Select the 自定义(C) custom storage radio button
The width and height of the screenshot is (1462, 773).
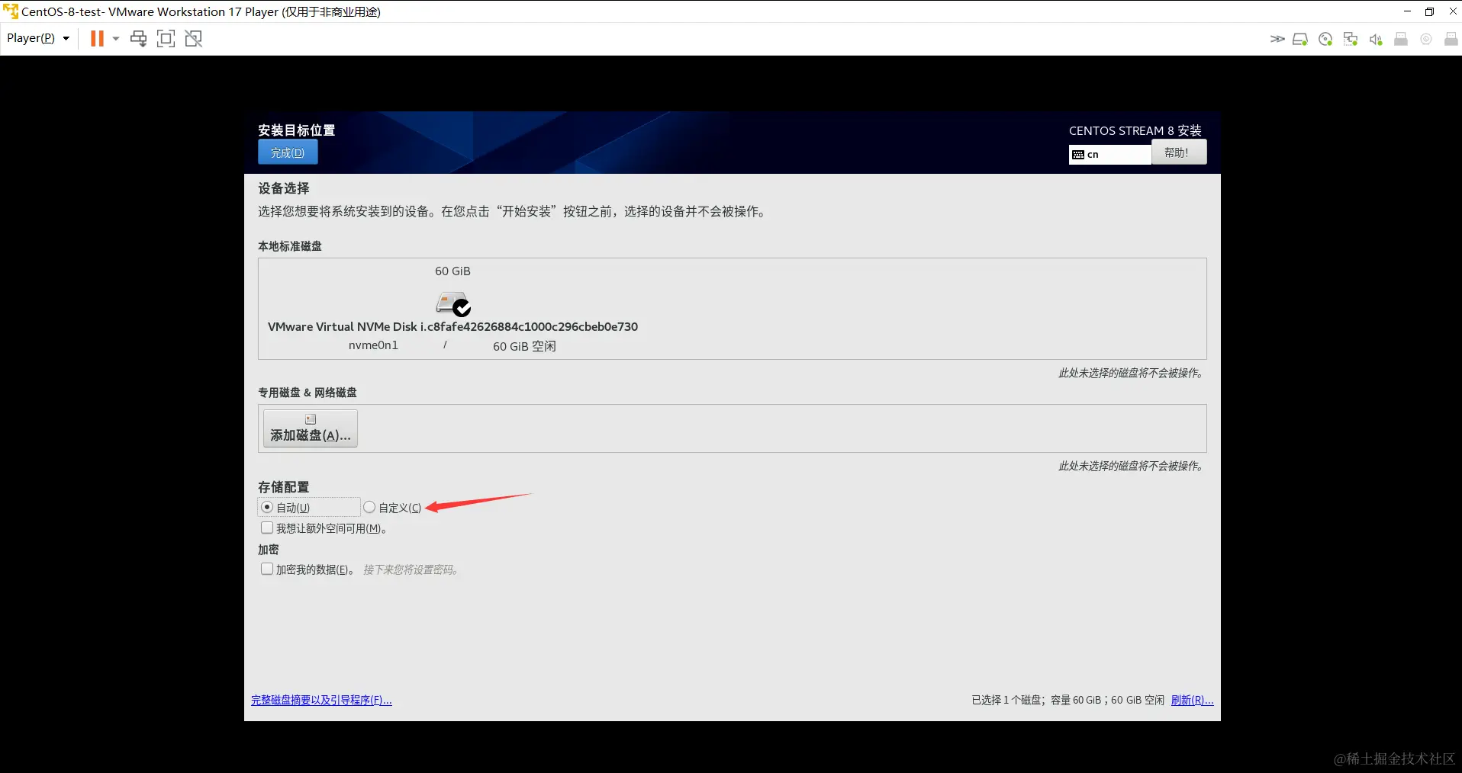pyautogui.click(x=370, y=507)
